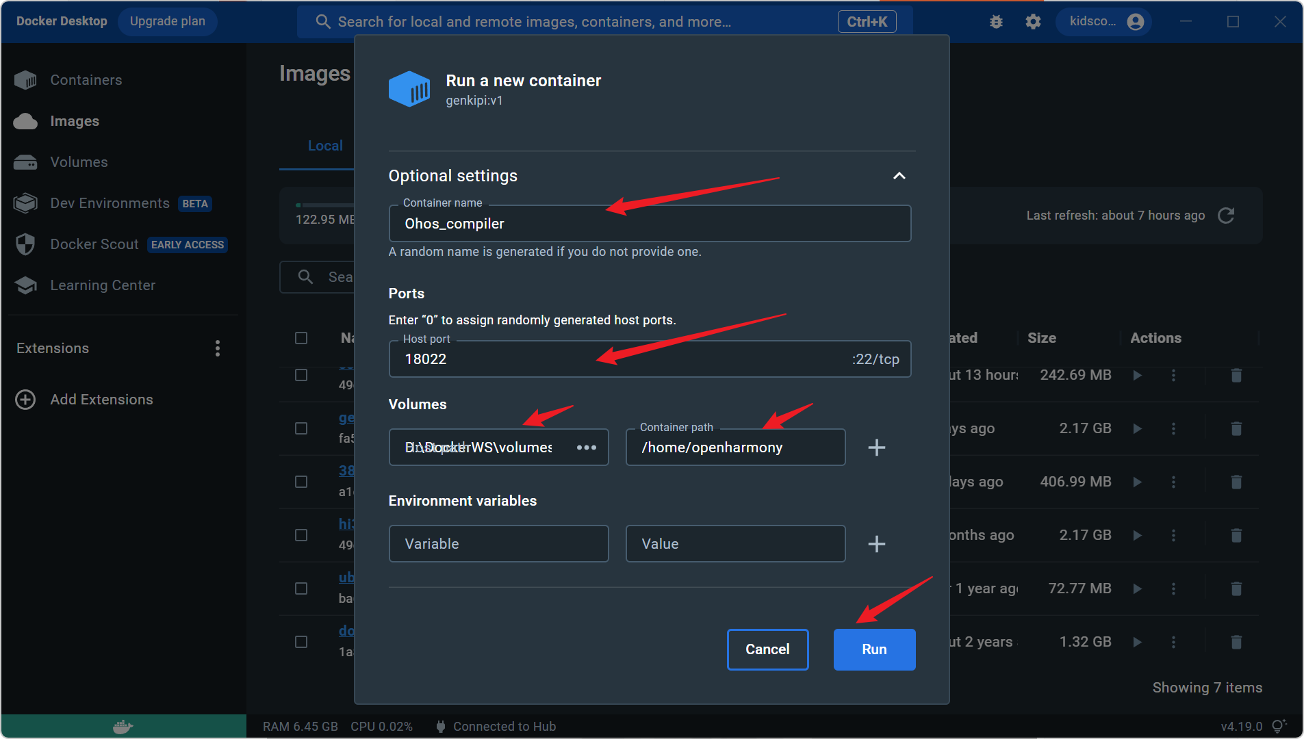The image size is (1304, 739).
Task: Click the CPU 0.02% status entry
Action: (382, 727)
